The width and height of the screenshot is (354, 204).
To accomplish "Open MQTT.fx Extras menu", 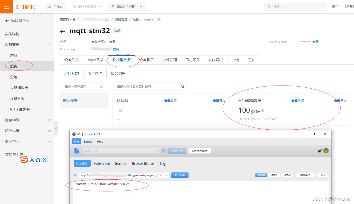I will (88, 142).
